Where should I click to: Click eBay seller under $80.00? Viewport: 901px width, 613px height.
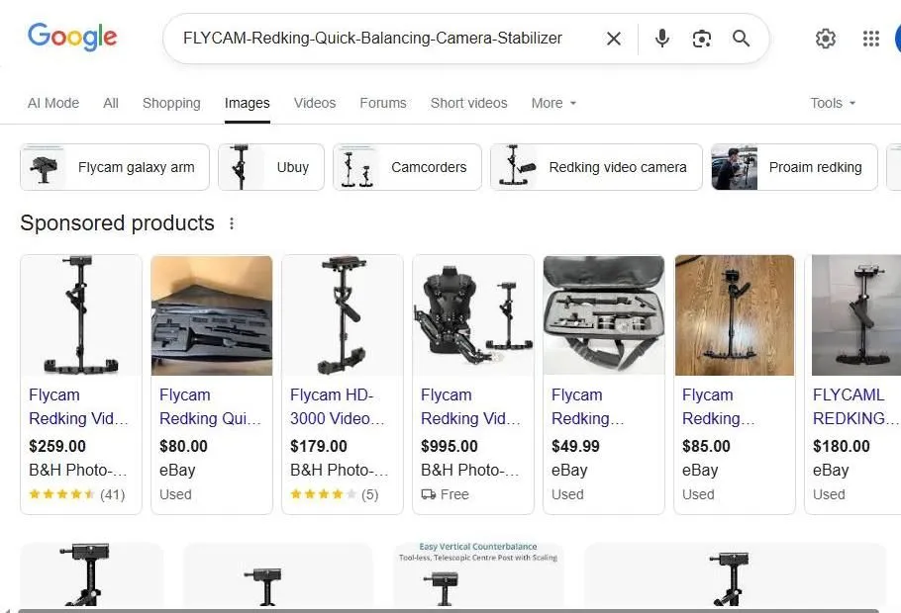(x=177, y=470)
